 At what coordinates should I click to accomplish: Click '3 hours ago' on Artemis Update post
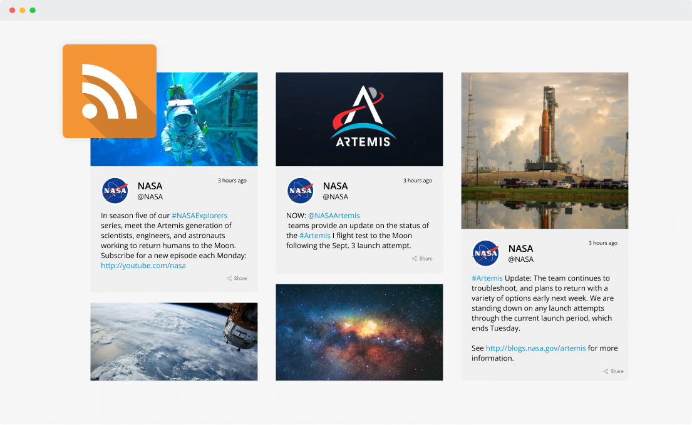click(x=603, y=243)
